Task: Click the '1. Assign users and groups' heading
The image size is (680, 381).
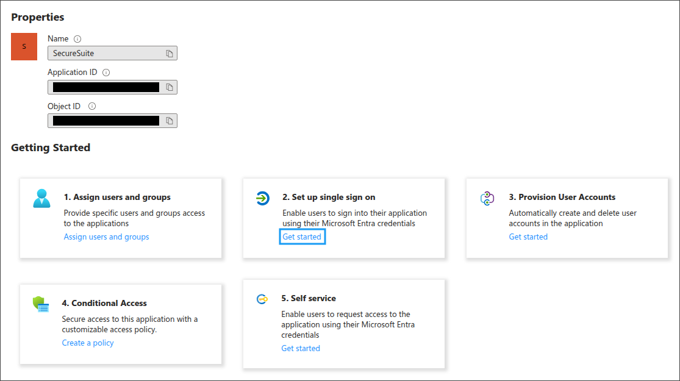Action: (x=117, y=198)
